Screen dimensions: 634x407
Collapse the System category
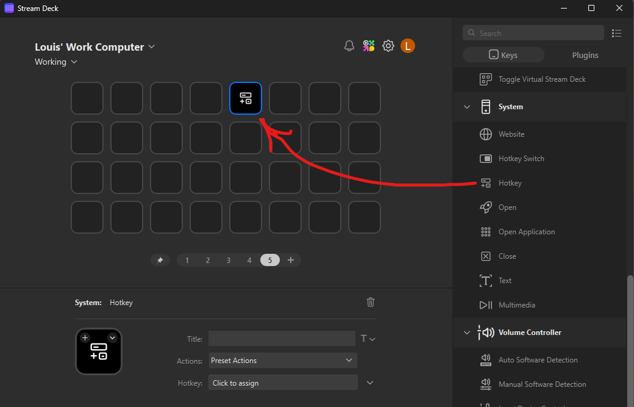tap(467, 106)
